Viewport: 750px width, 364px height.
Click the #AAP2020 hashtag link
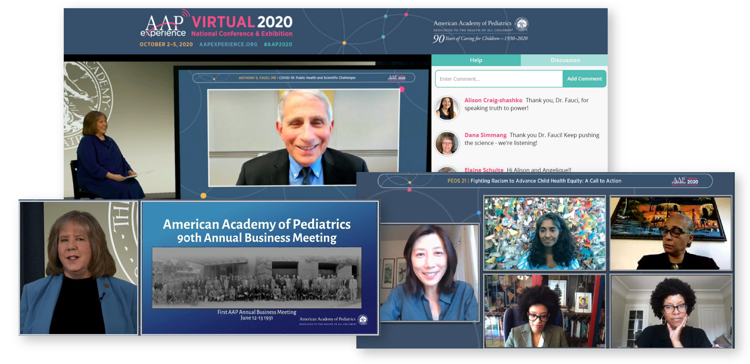[278, 44]
